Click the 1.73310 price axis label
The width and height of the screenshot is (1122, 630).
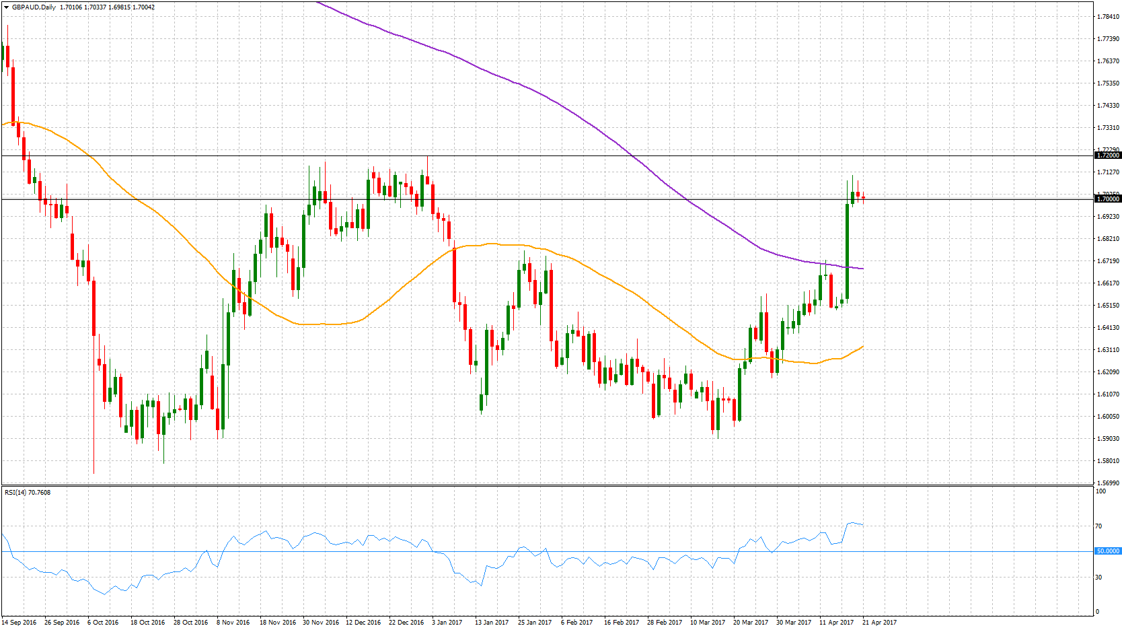pyautogui.click(x=1109, y=128)
